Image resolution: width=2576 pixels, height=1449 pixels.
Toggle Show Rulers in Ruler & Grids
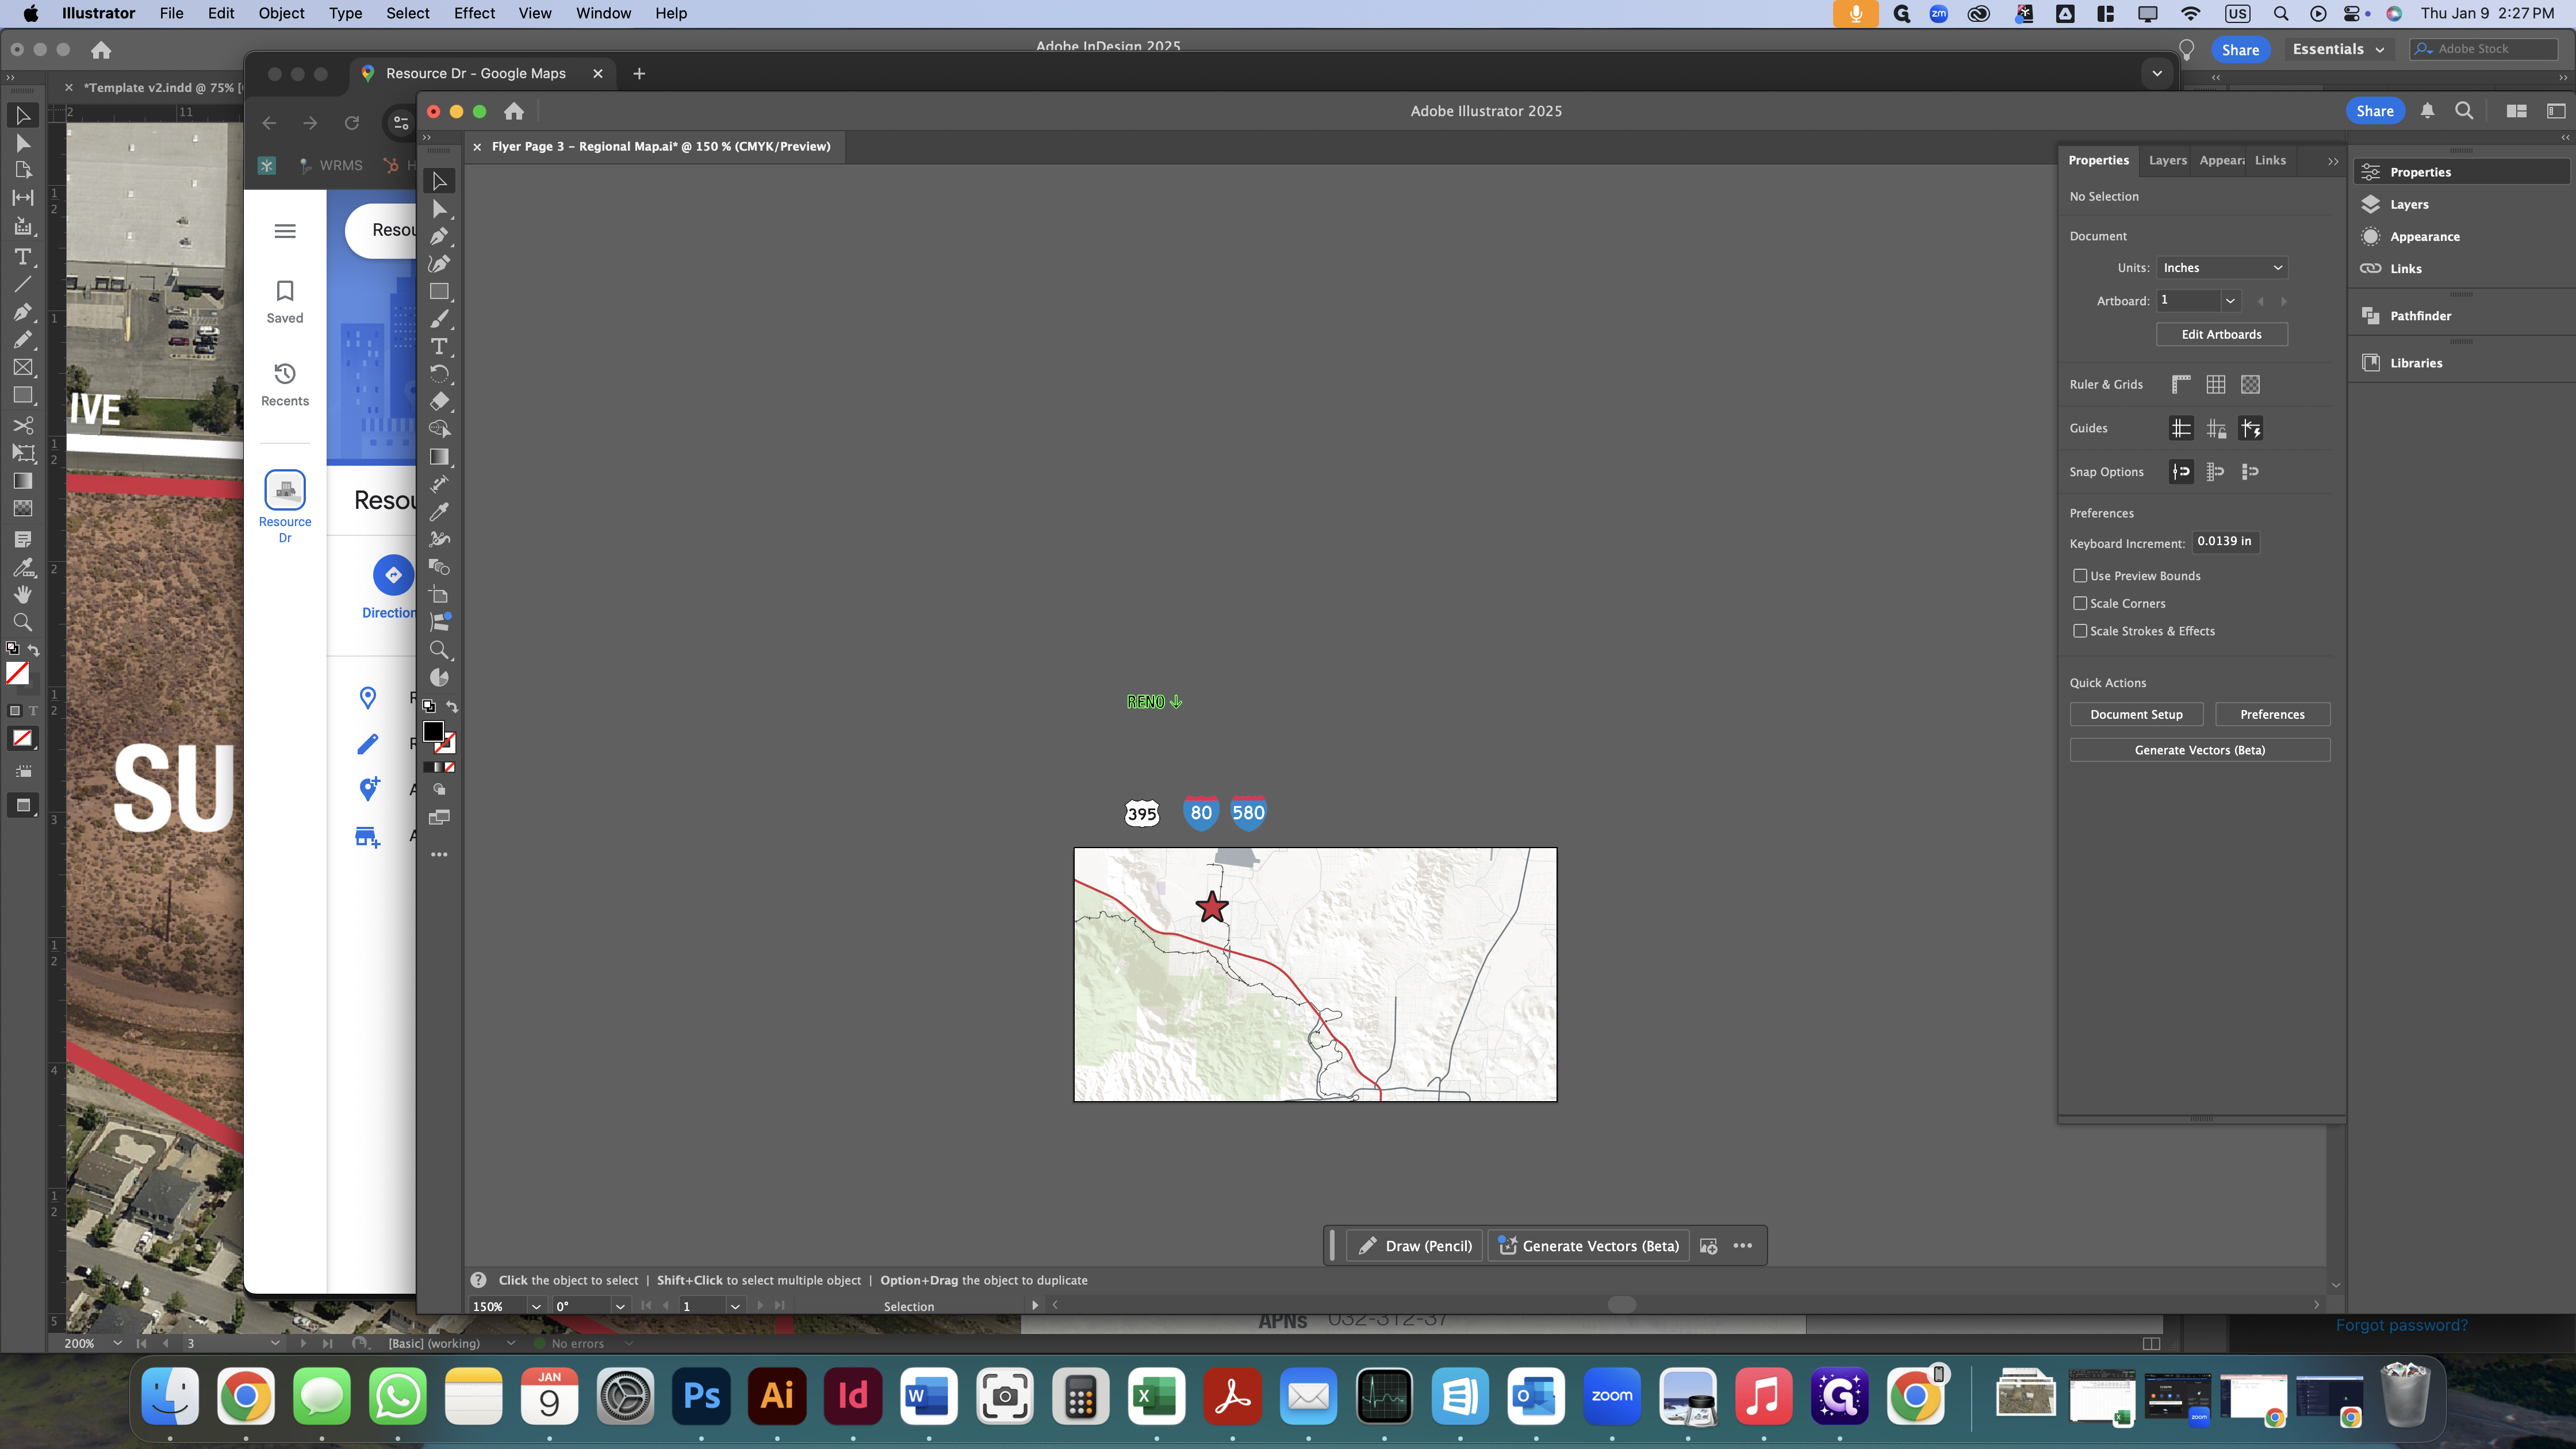tap(2181, 384)
